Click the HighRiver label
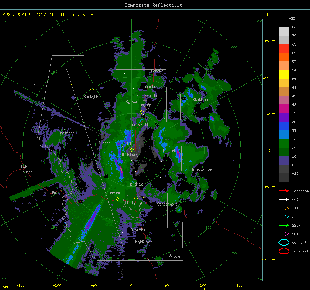 (143, 242)
